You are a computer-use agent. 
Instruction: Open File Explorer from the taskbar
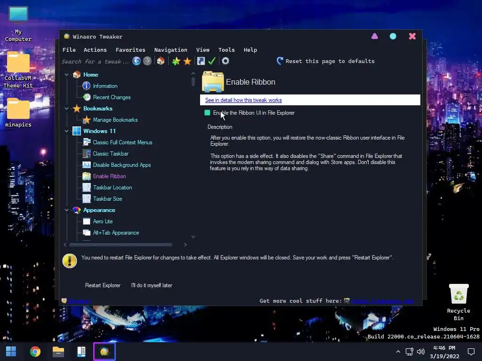click(58, 352)
